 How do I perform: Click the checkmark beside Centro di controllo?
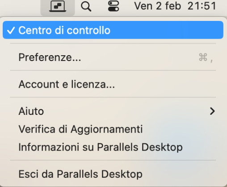click(11, 30)
